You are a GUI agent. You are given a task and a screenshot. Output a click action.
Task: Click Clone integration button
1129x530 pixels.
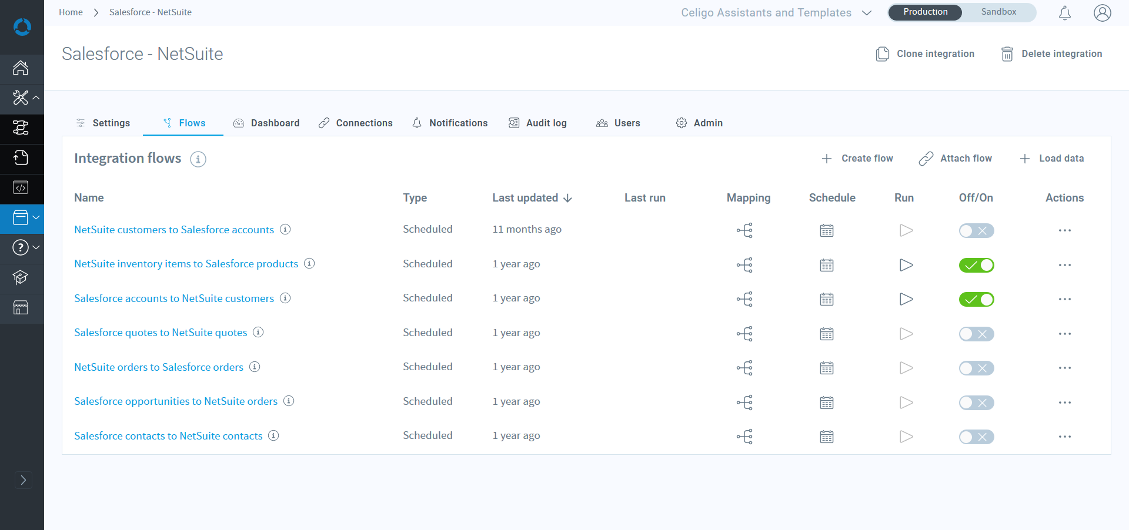coord(925,54)
